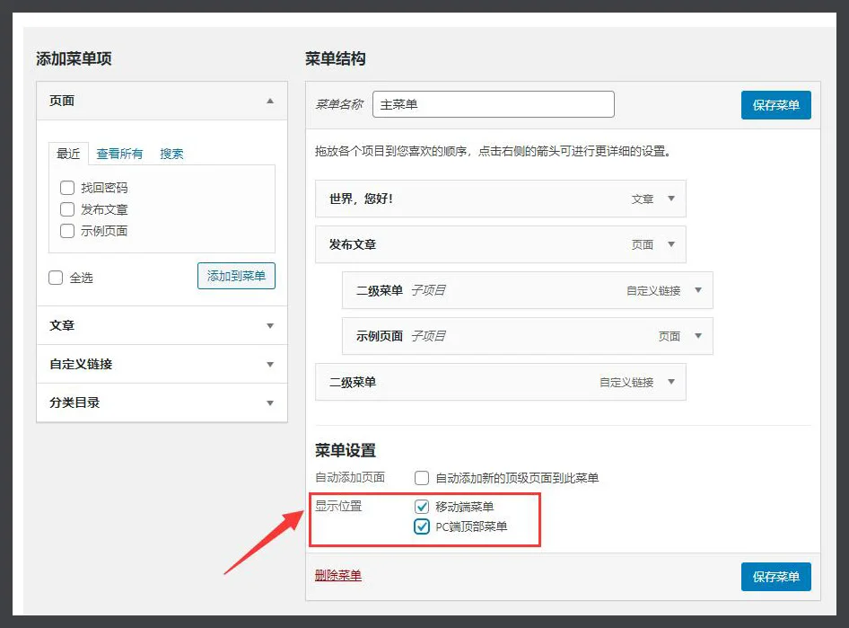Expand the 自定义链接 (Custom Links) panel
849x628 pixels.
pyautogui.click(x=270, y=364)
